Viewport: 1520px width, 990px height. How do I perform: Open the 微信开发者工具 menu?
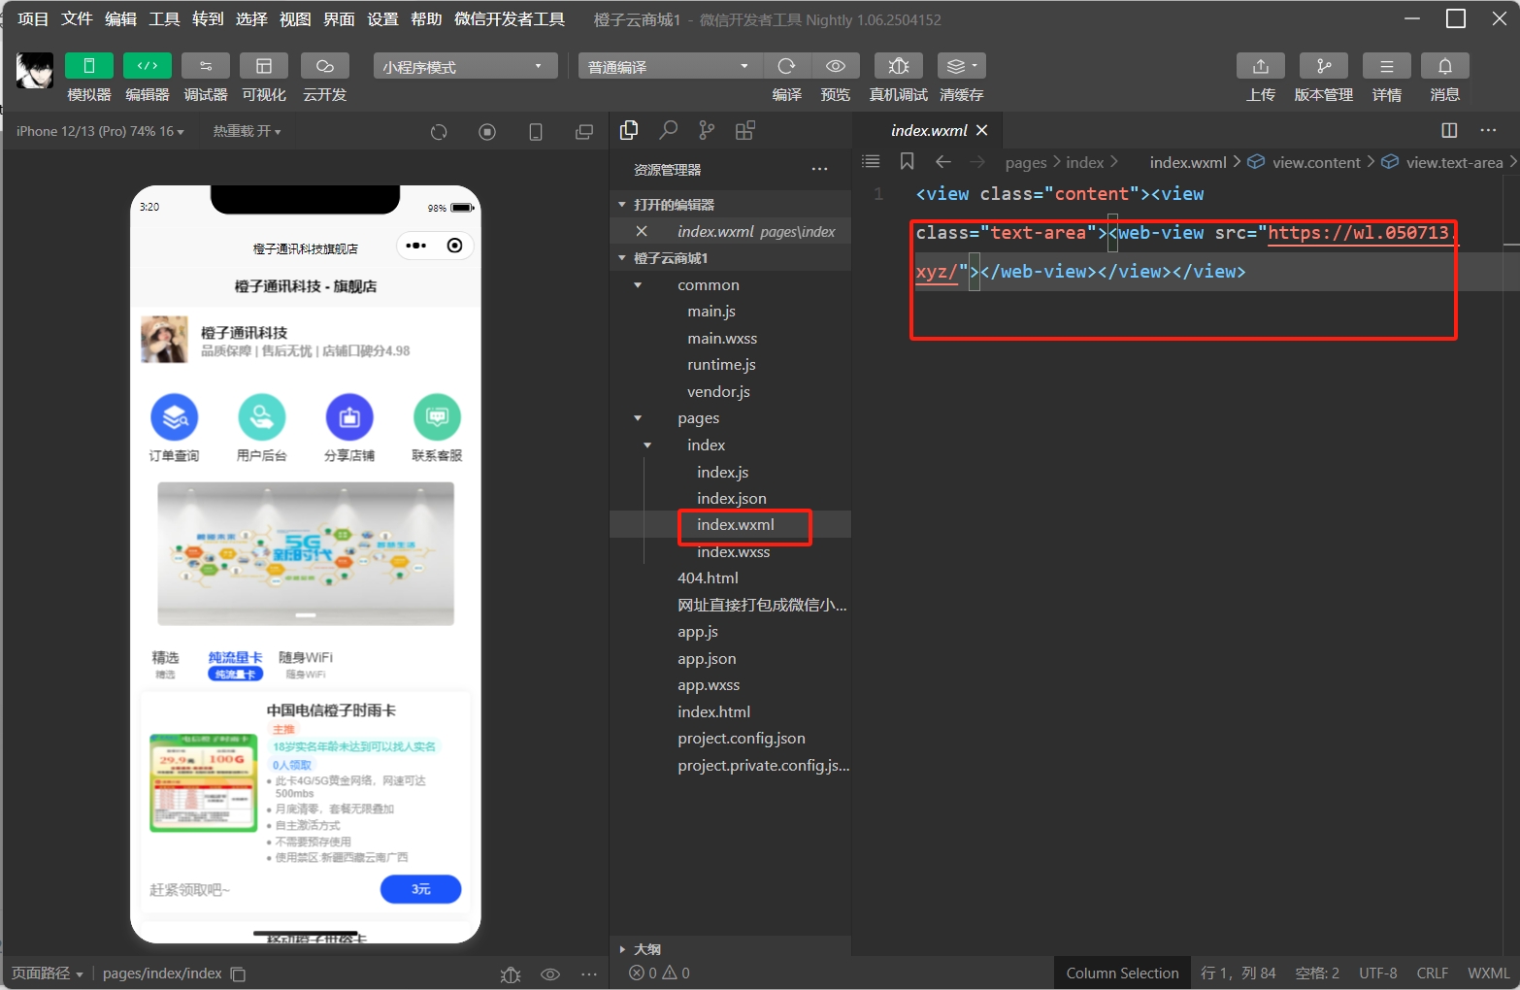point(510,19)
